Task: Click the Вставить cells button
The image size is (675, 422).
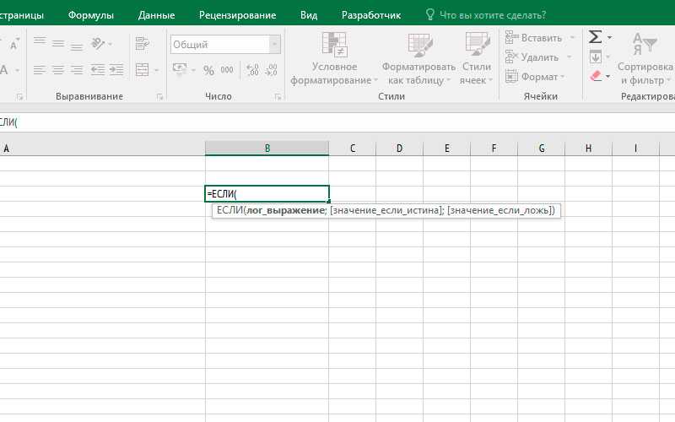Action: click(x=534, y=38)
